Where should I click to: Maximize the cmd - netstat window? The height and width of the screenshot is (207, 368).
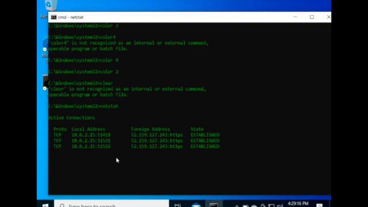[312, 17]
